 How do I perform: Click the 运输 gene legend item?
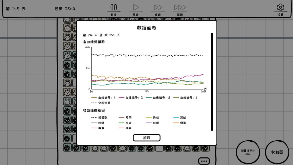point(180,118)
